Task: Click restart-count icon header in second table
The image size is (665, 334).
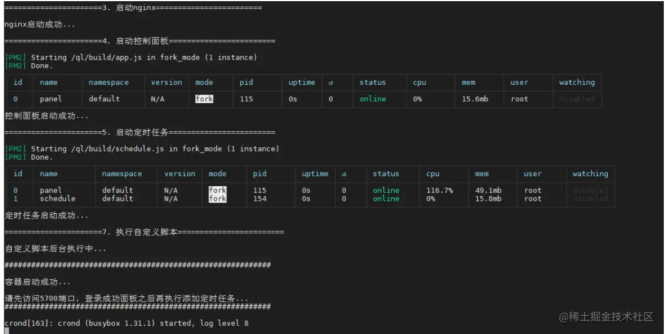Action: 344,174
